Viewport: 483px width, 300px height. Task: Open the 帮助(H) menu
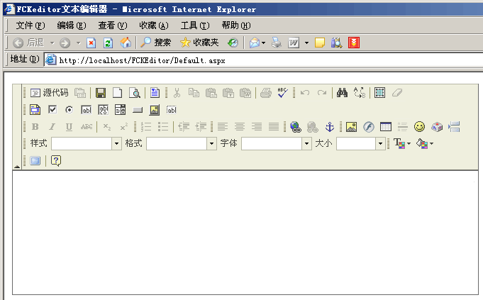coord(236,26)
